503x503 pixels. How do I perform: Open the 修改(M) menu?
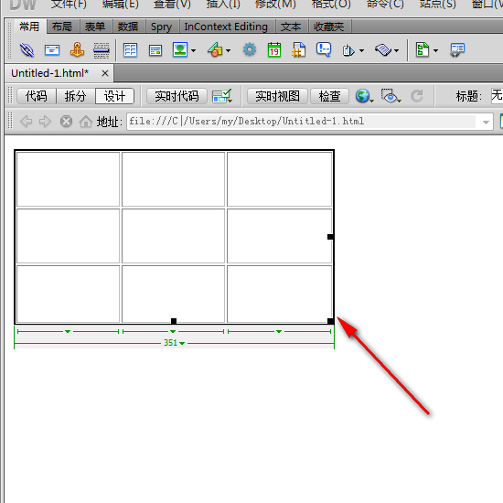click(x=275, y=5)
